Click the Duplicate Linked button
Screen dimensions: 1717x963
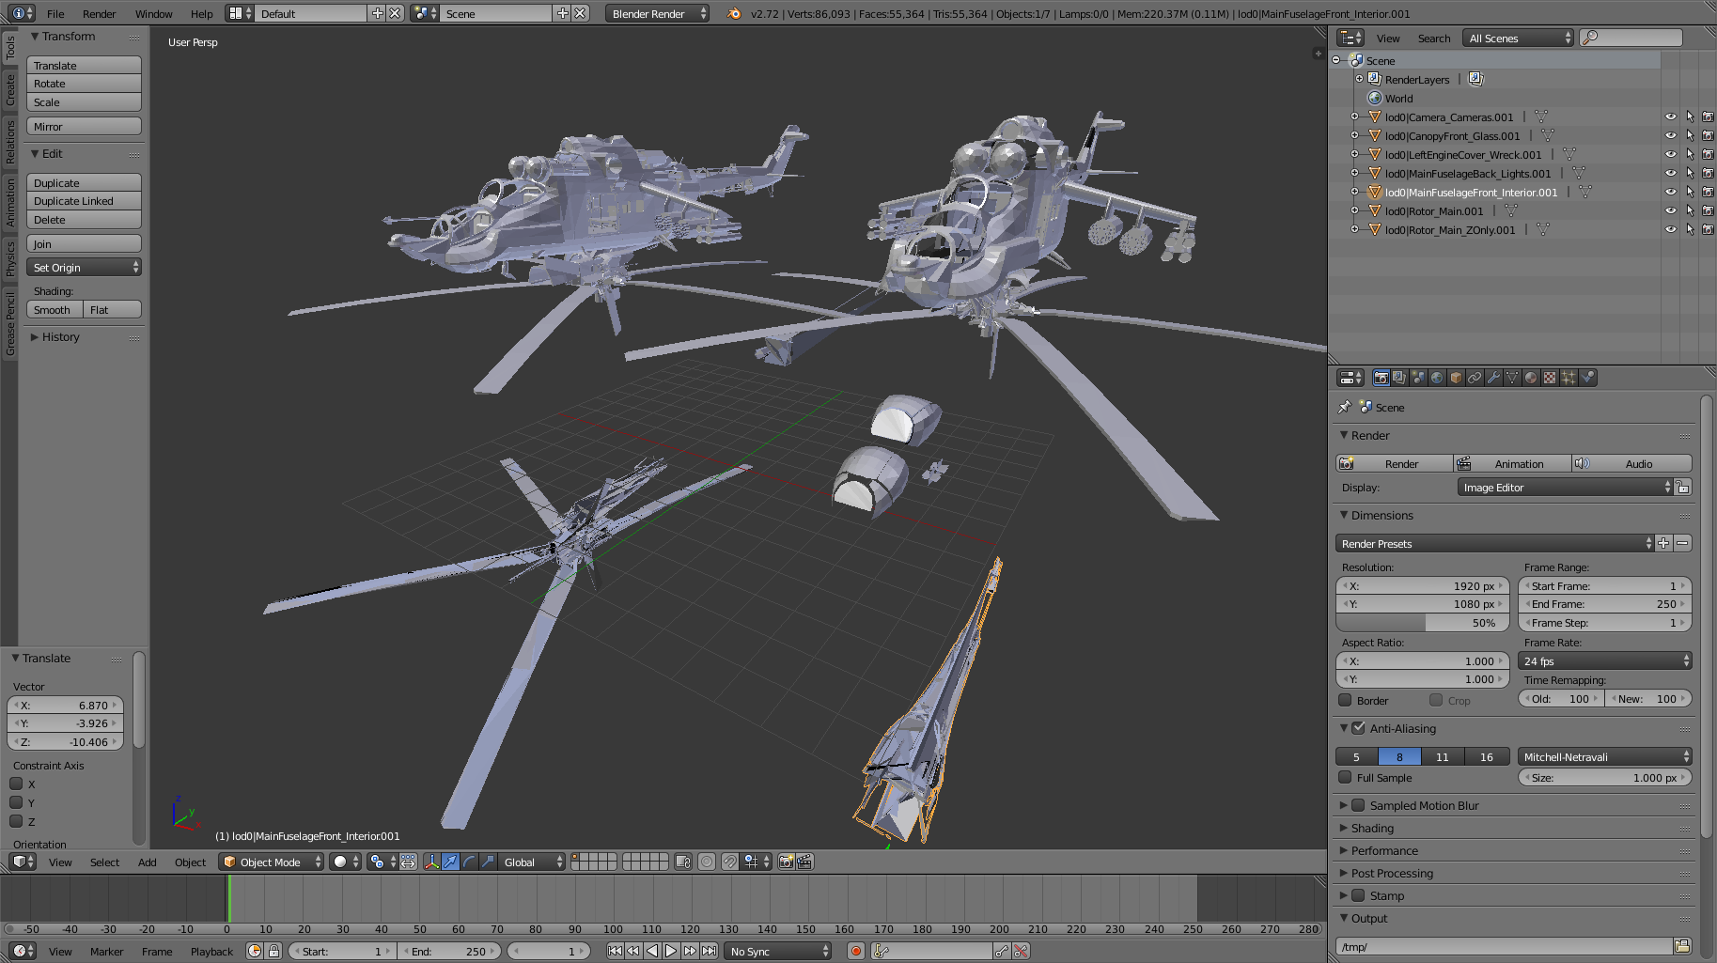point(84,201)
